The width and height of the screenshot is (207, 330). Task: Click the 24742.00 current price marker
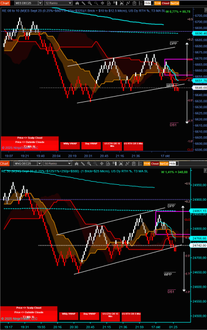[x=199, y=246]
